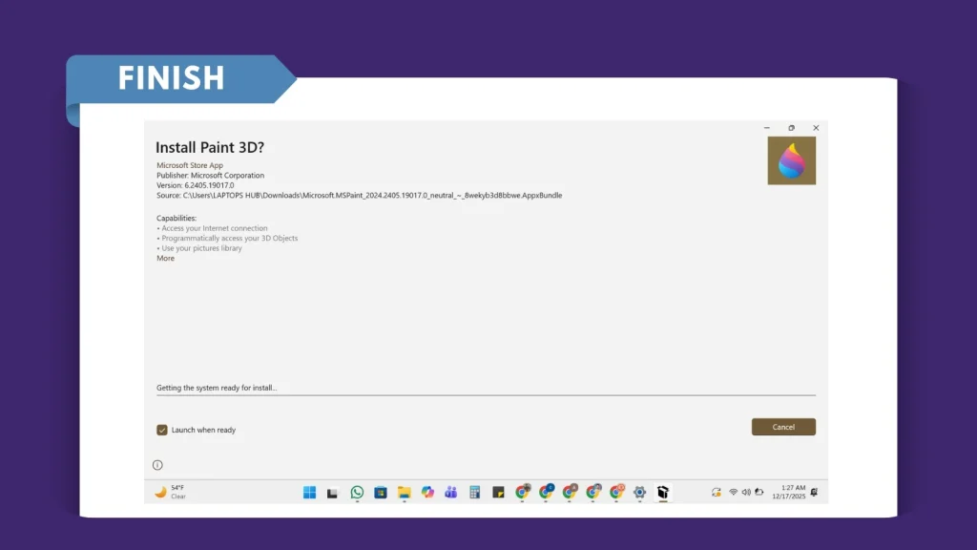Viewport: 977px width, 550px height.
Task: Click the battery tray icon
Action: tap(759, 492)
